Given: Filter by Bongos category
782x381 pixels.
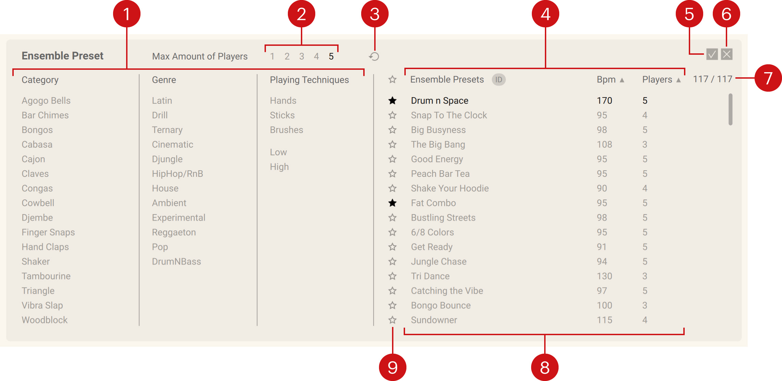Looking at the screenshot, I should 37,130.
